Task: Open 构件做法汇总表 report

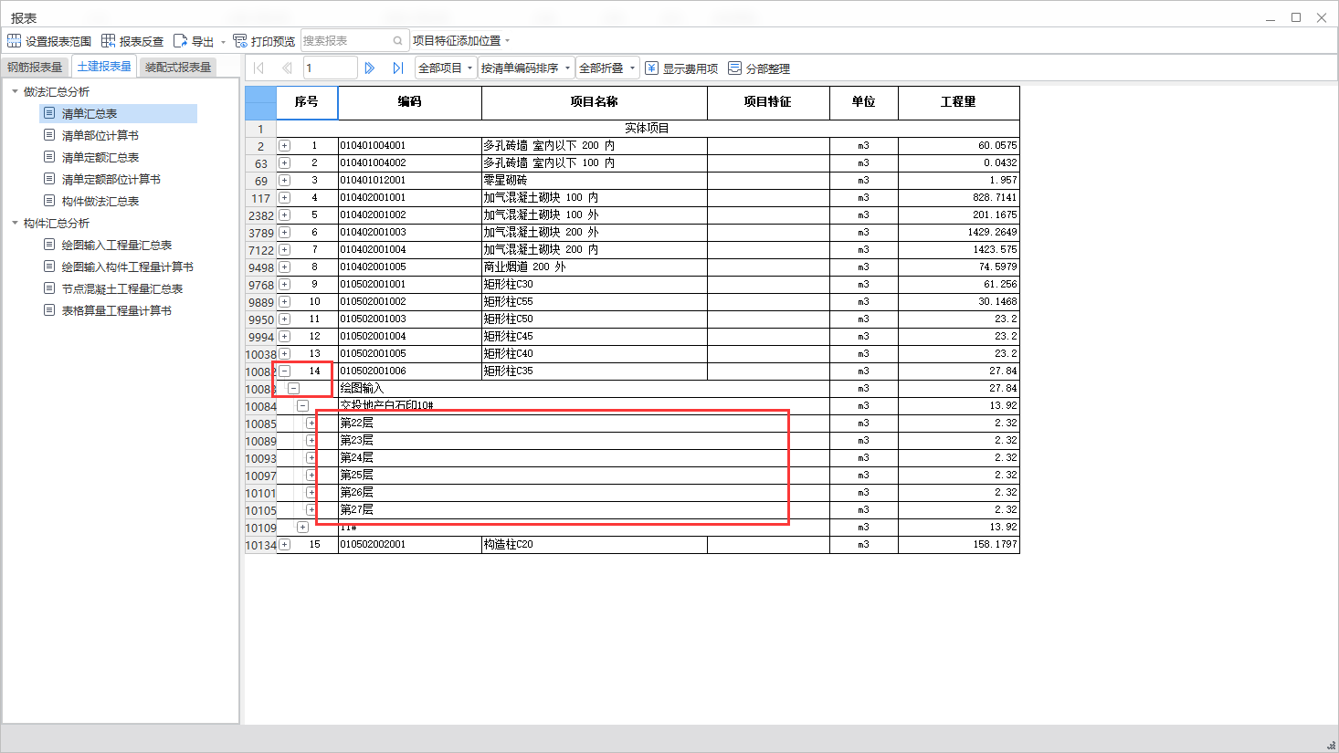Action: pyautogui.click(x=100, y=201)
